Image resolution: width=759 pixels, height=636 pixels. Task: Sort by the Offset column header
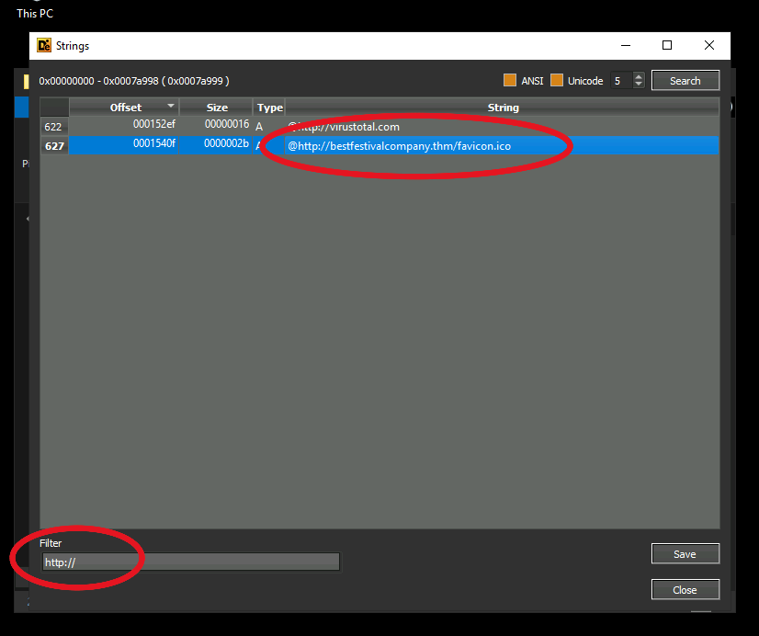125,108
